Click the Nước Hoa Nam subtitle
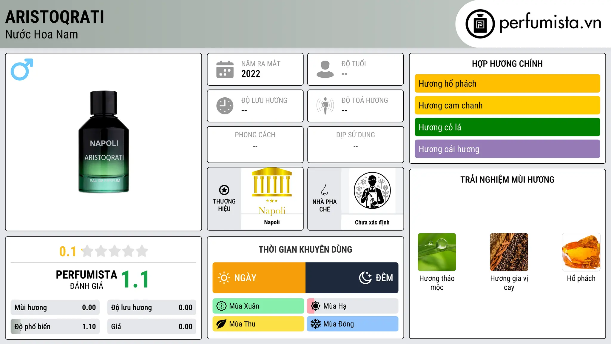 point(42,34)
